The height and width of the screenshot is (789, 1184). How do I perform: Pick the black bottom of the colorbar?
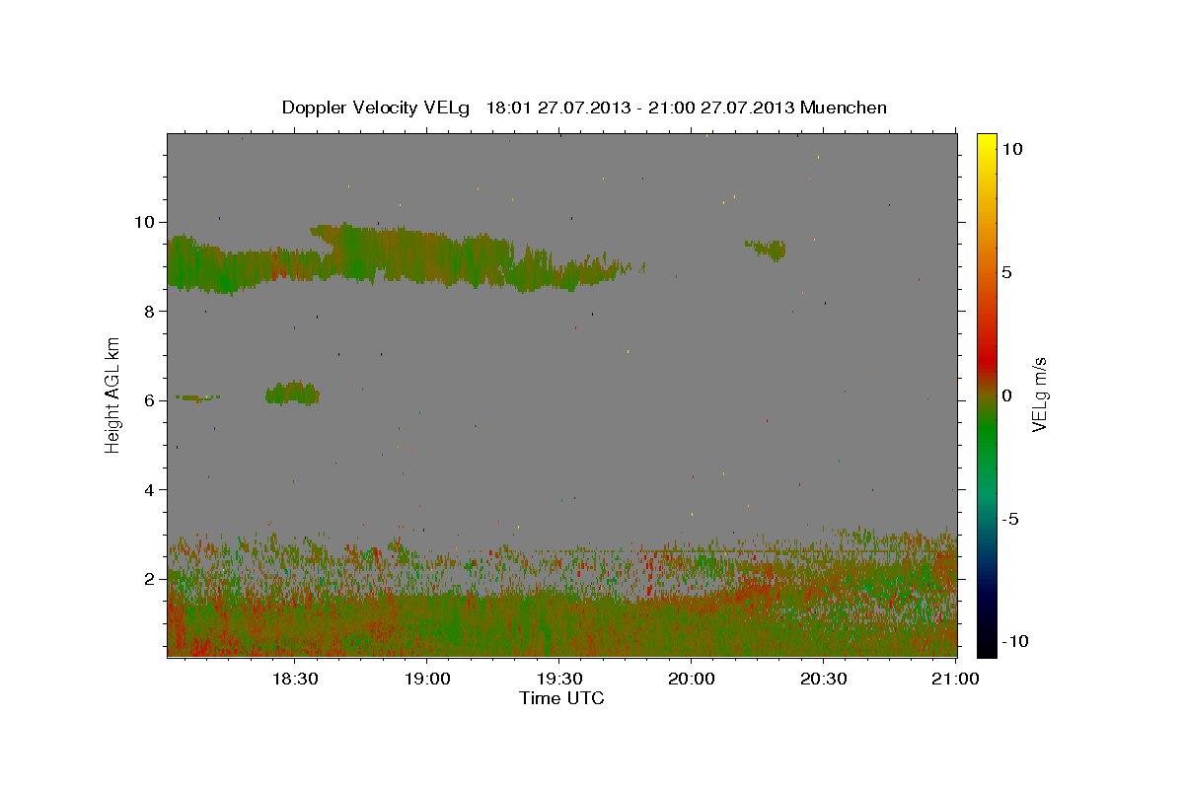[987, 646]
